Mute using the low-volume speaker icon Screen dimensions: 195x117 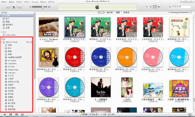[30, 7]
